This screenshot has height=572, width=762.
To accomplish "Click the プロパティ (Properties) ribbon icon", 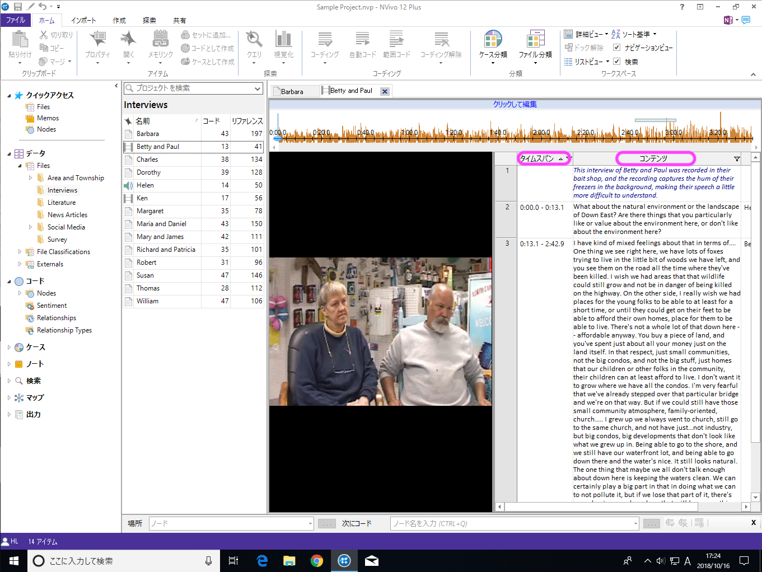I will click(x=97, y=45).
